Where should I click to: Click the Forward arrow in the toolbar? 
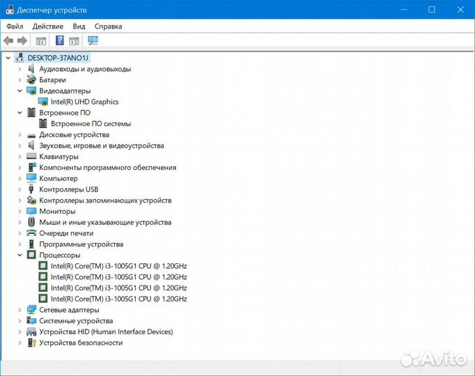[22, 40]
